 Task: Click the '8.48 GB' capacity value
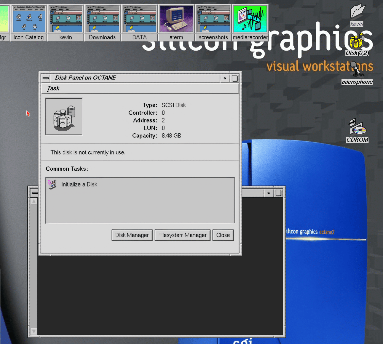pos(172,136)
